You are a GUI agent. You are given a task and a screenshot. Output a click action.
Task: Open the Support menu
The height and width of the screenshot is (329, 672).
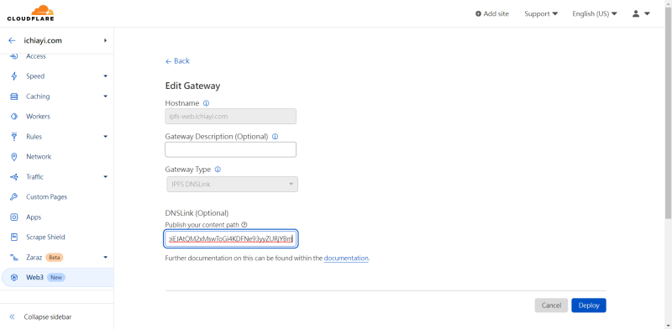[541, 13]
